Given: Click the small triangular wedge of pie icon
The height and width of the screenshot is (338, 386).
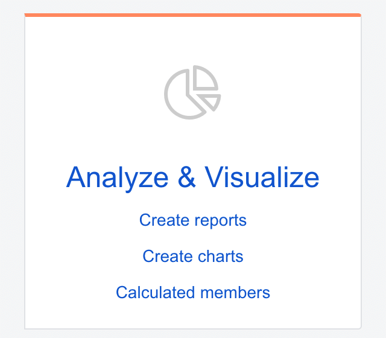Looking at the screenshot, I should click(x=210, y=101).
